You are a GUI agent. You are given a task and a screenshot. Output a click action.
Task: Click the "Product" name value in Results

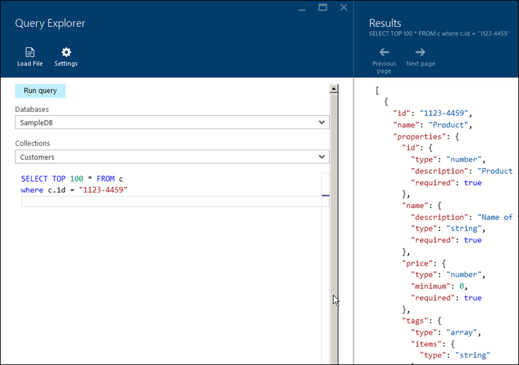click(x=449, y=125)
